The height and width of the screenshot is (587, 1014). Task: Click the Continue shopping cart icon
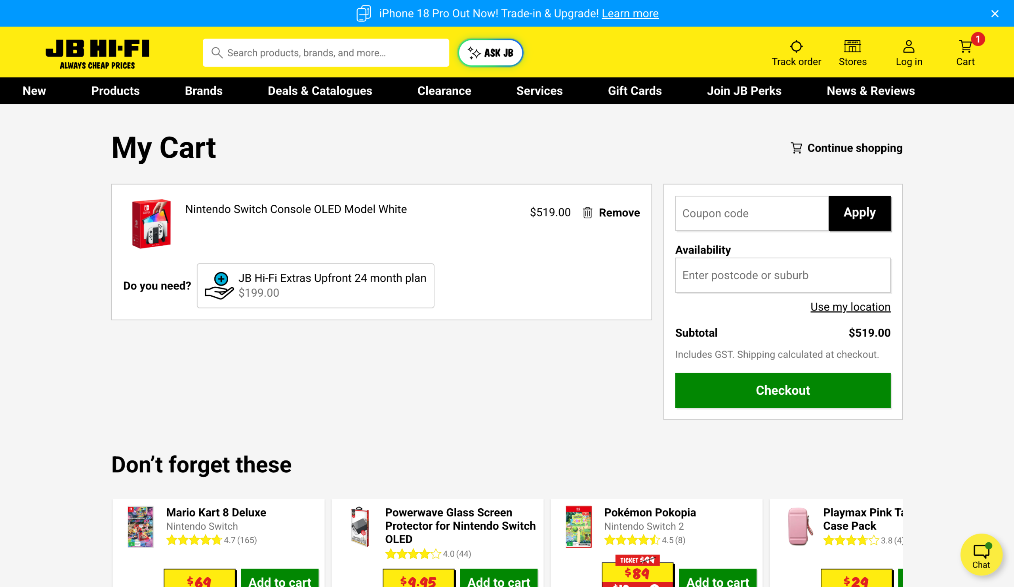796,148
